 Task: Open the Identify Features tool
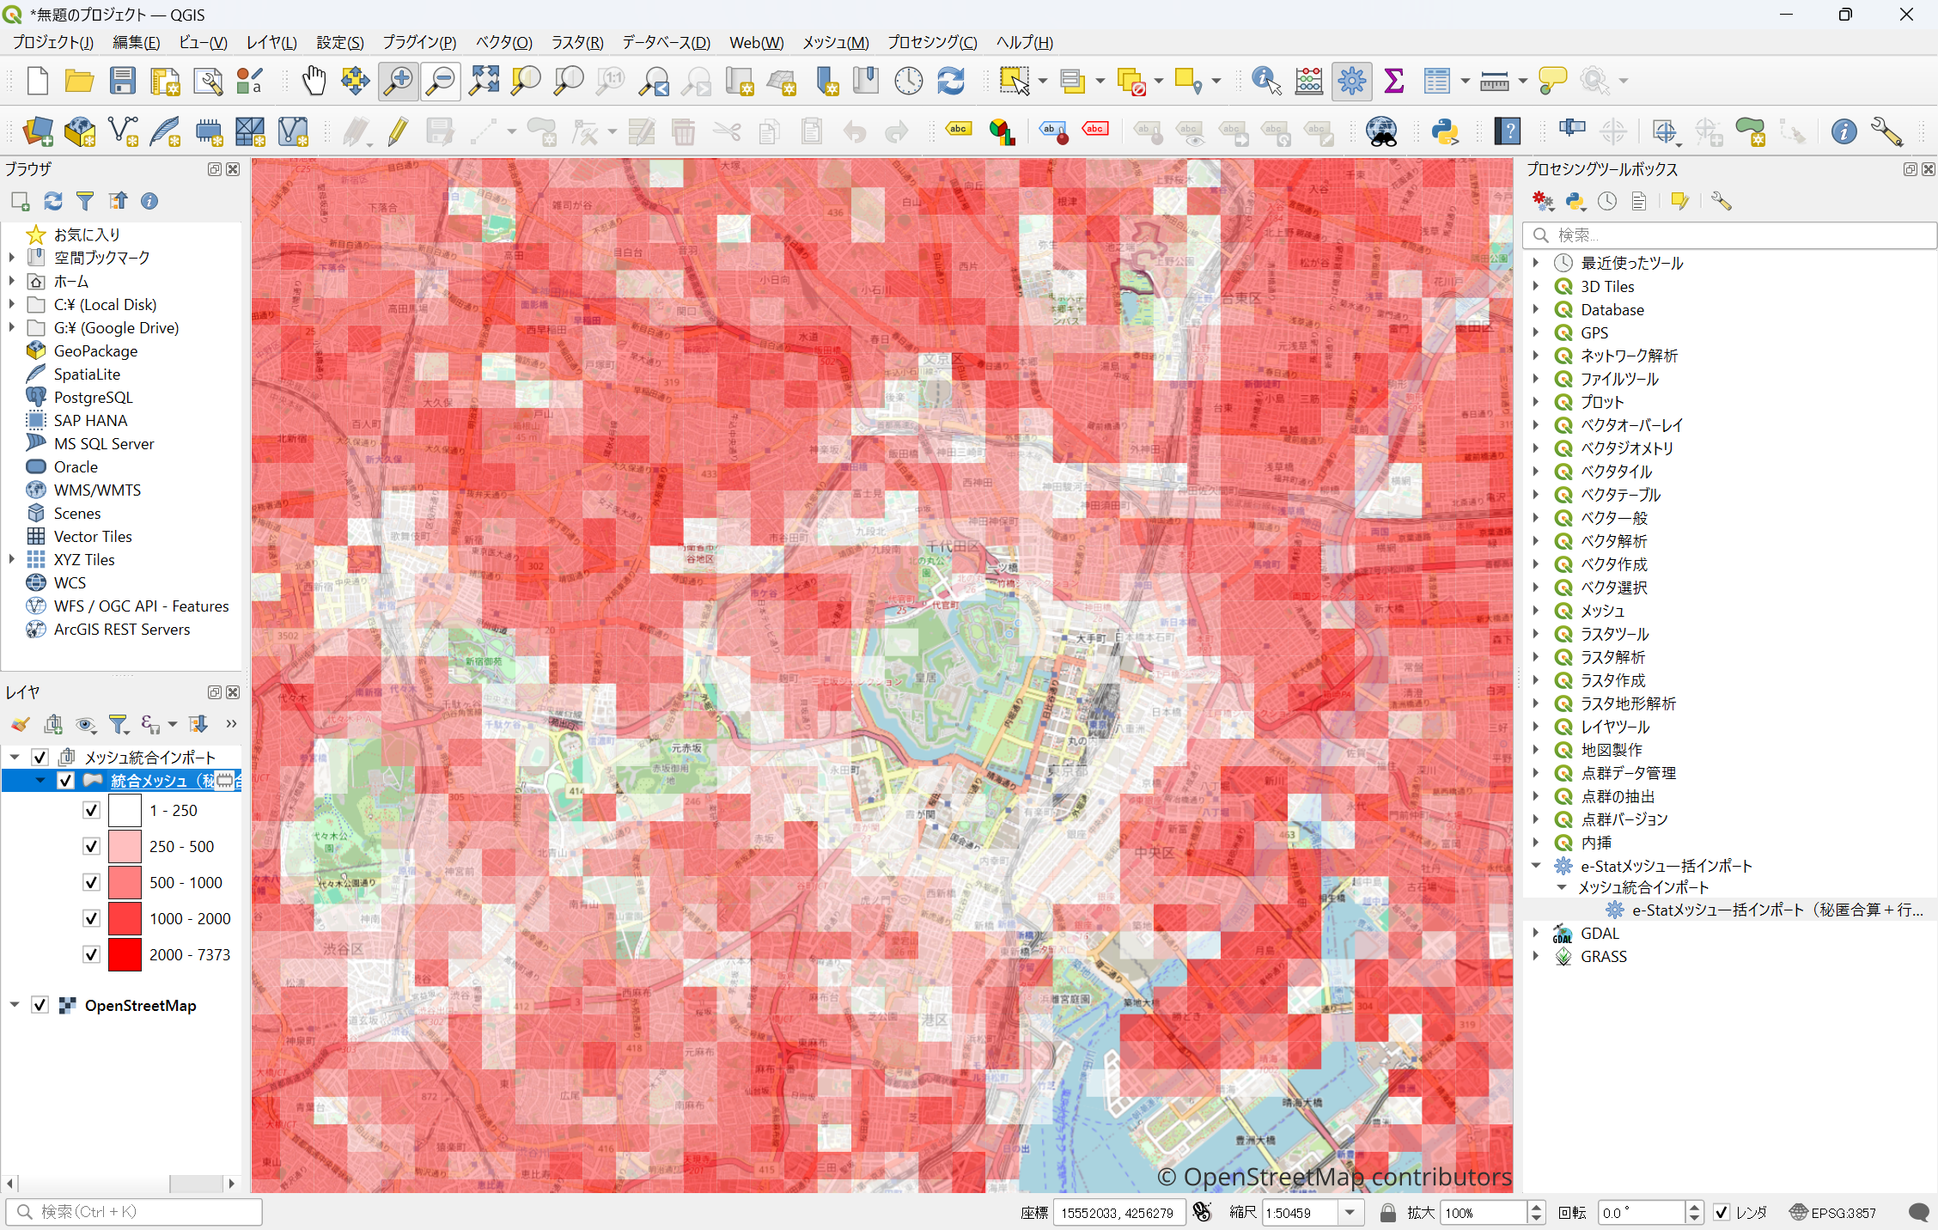click(x=1265, y=81)
